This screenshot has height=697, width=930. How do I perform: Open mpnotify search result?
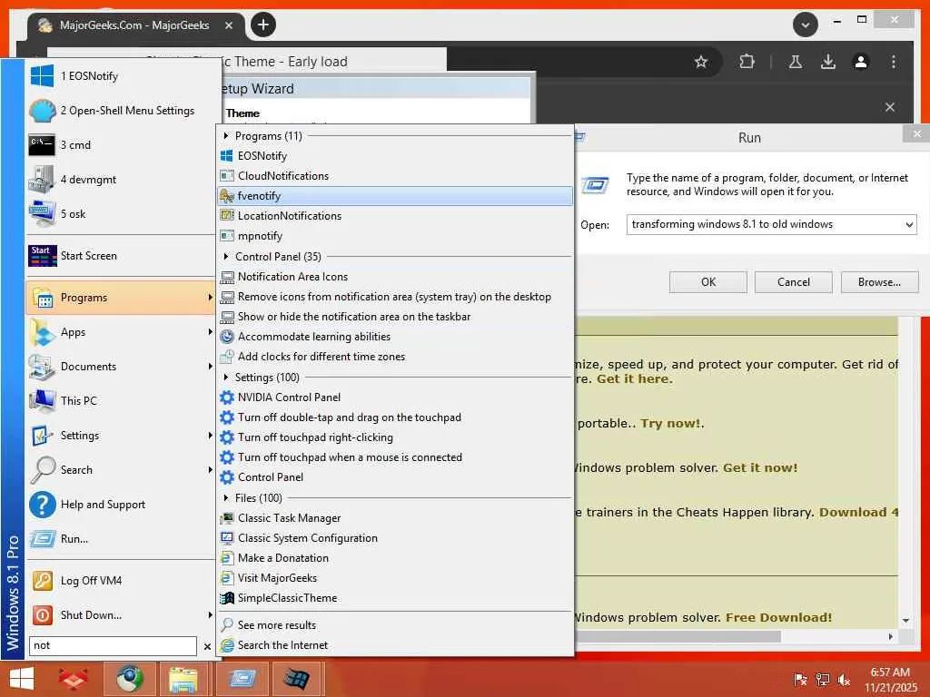pyautogui.click(x=395, y=236)
